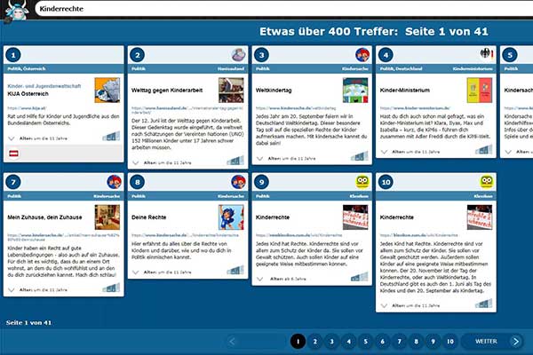This screenshot has height=355, width=533.
Task: Jump to results page 10
Action: [x=449, y=341]
